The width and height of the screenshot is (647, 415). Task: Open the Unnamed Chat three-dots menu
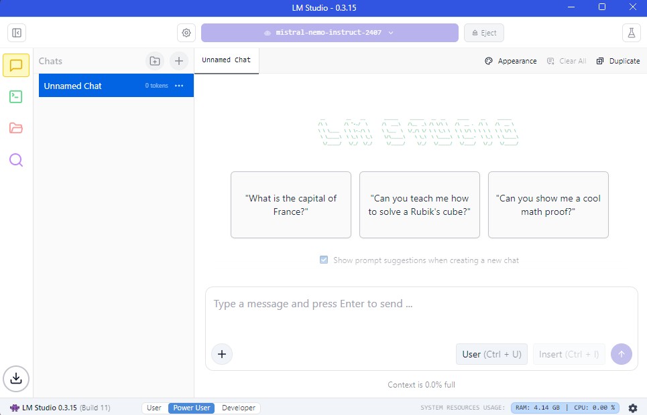(179, 86)
